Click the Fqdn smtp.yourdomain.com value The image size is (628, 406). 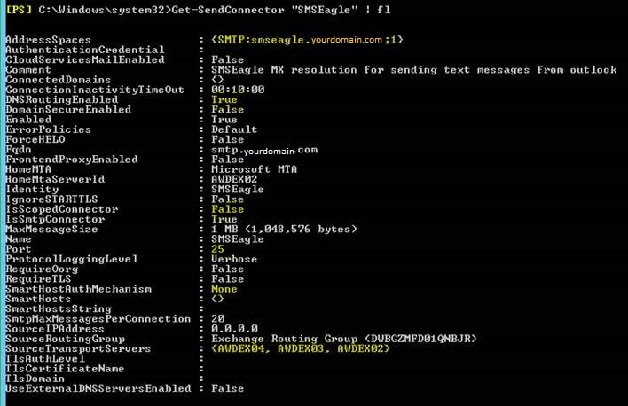(x=264, y=150)
